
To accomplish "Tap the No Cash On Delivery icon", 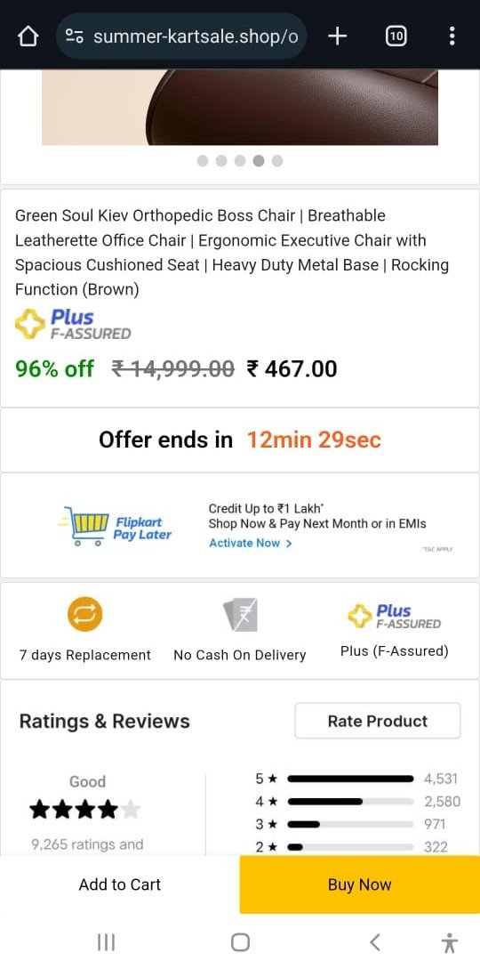I will coord(240,615).
